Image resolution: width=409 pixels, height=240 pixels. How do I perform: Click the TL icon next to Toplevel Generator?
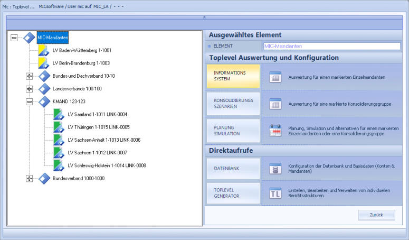[275, 193]
